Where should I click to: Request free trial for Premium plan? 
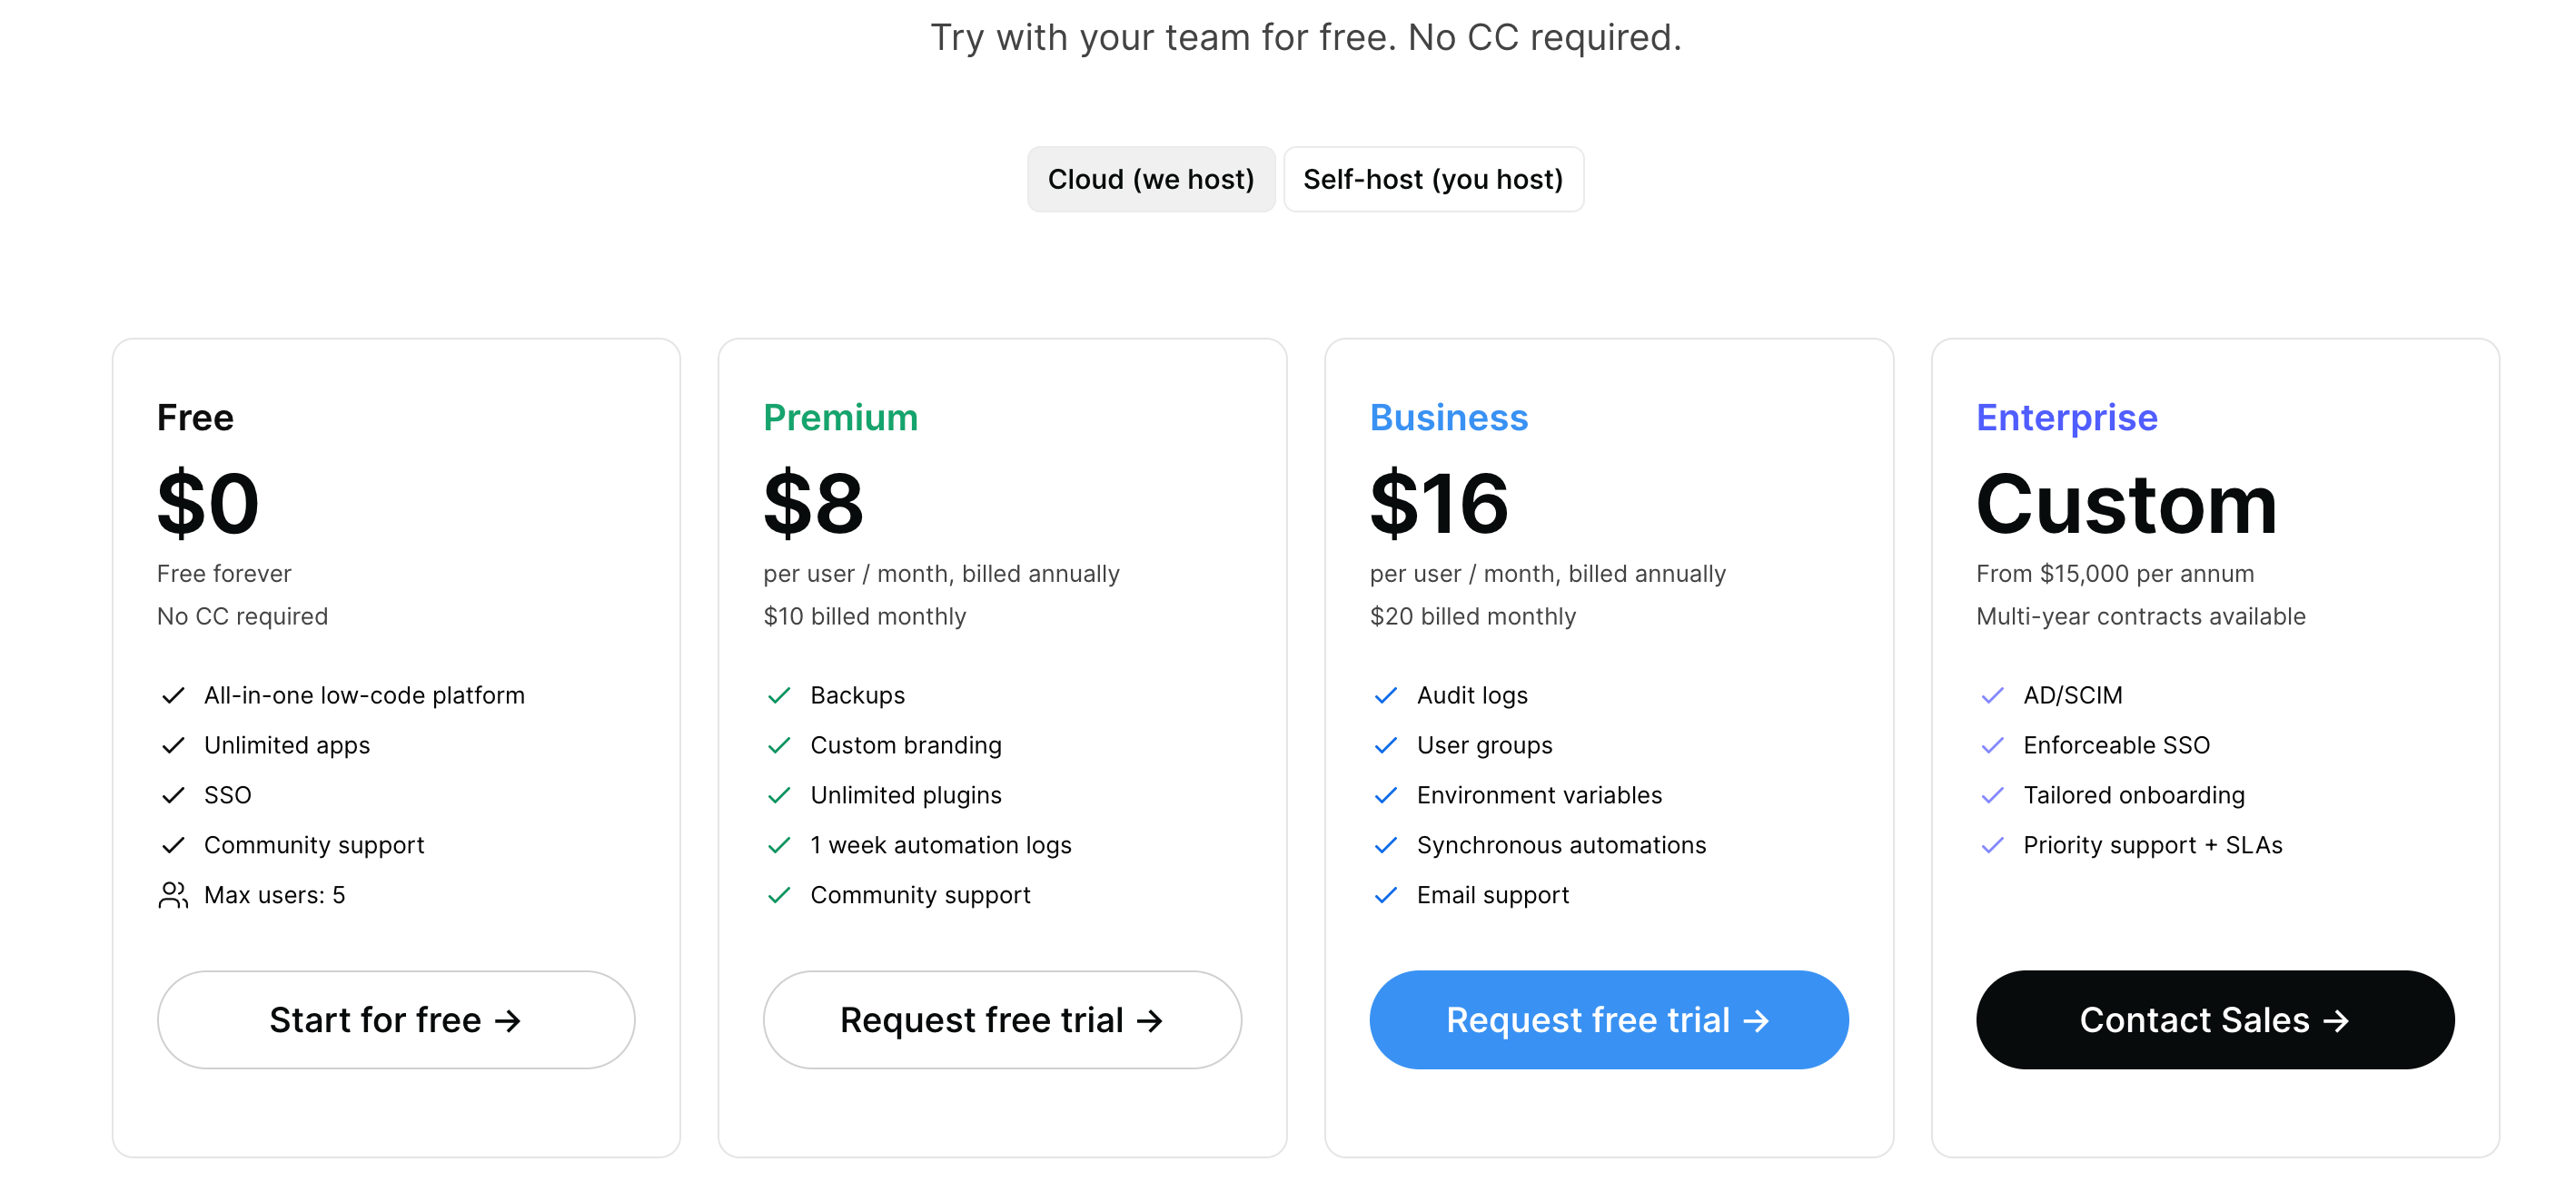tap(1002, 1020)
